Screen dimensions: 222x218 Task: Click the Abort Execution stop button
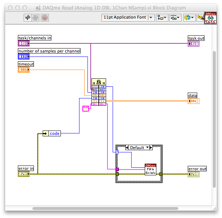point(45,18)
